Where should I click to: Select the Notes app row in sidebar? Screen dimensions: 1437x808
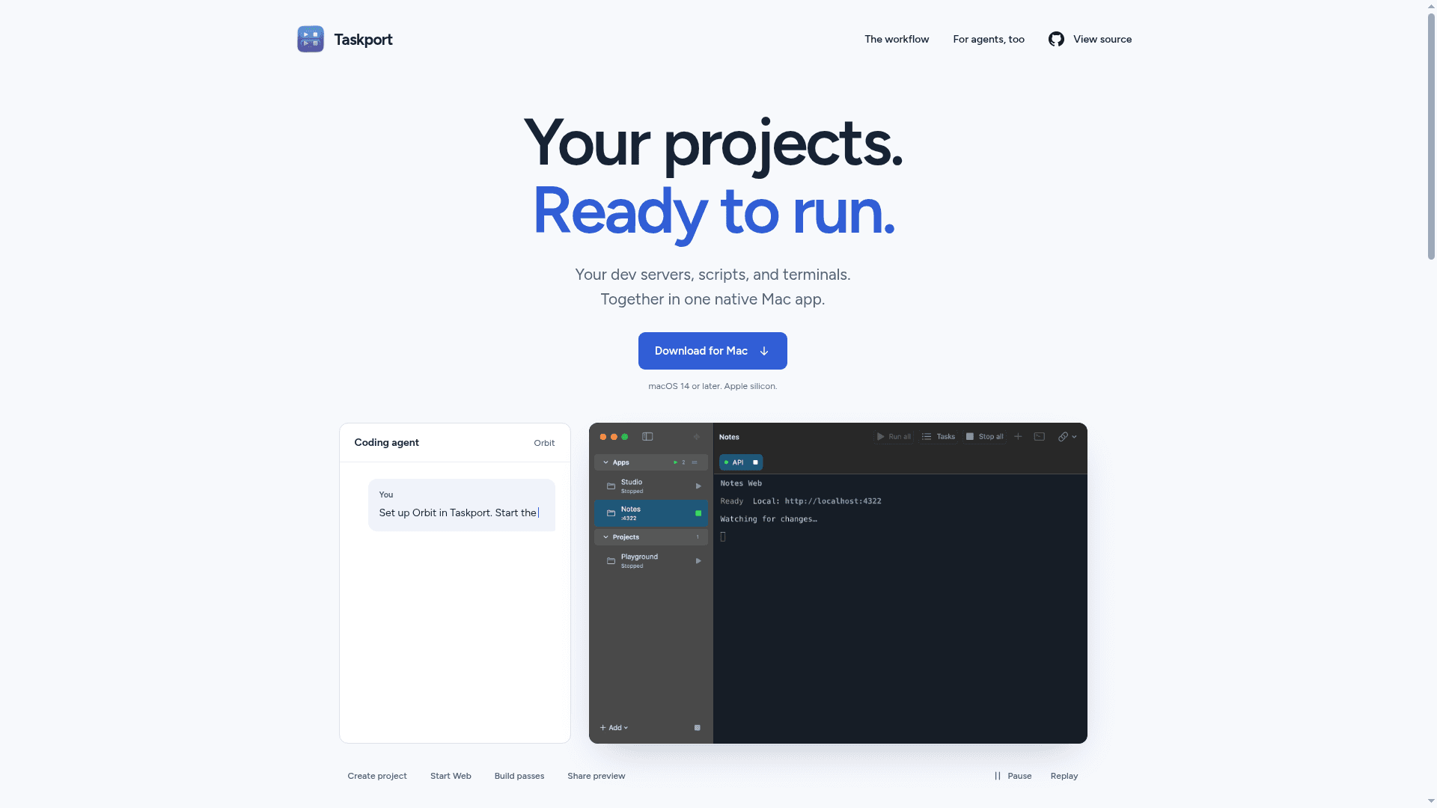[x=651, y=513]
